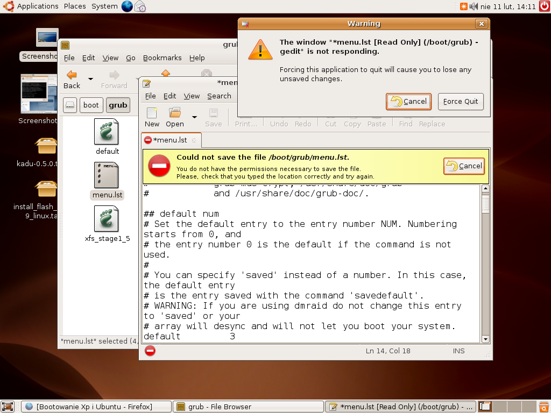Click Back arrow in File Browser
Image resolution: width=551 pixels, height=413 pixels.
tap(72, 80)
